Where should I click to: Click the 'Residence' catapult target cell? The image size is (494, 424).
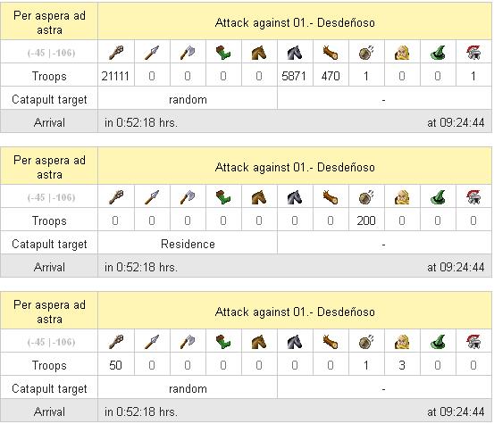tap(188, 244)
